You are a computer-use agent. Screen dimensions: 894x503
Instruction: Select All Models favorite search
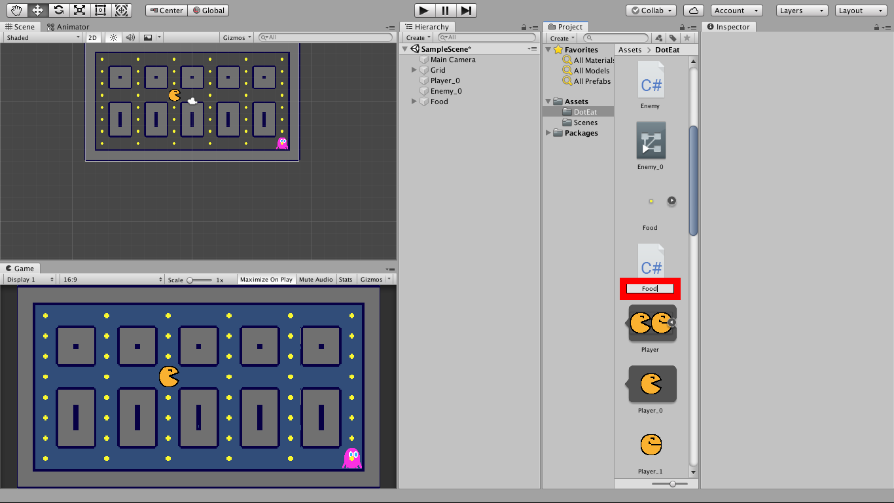[585, 71]
